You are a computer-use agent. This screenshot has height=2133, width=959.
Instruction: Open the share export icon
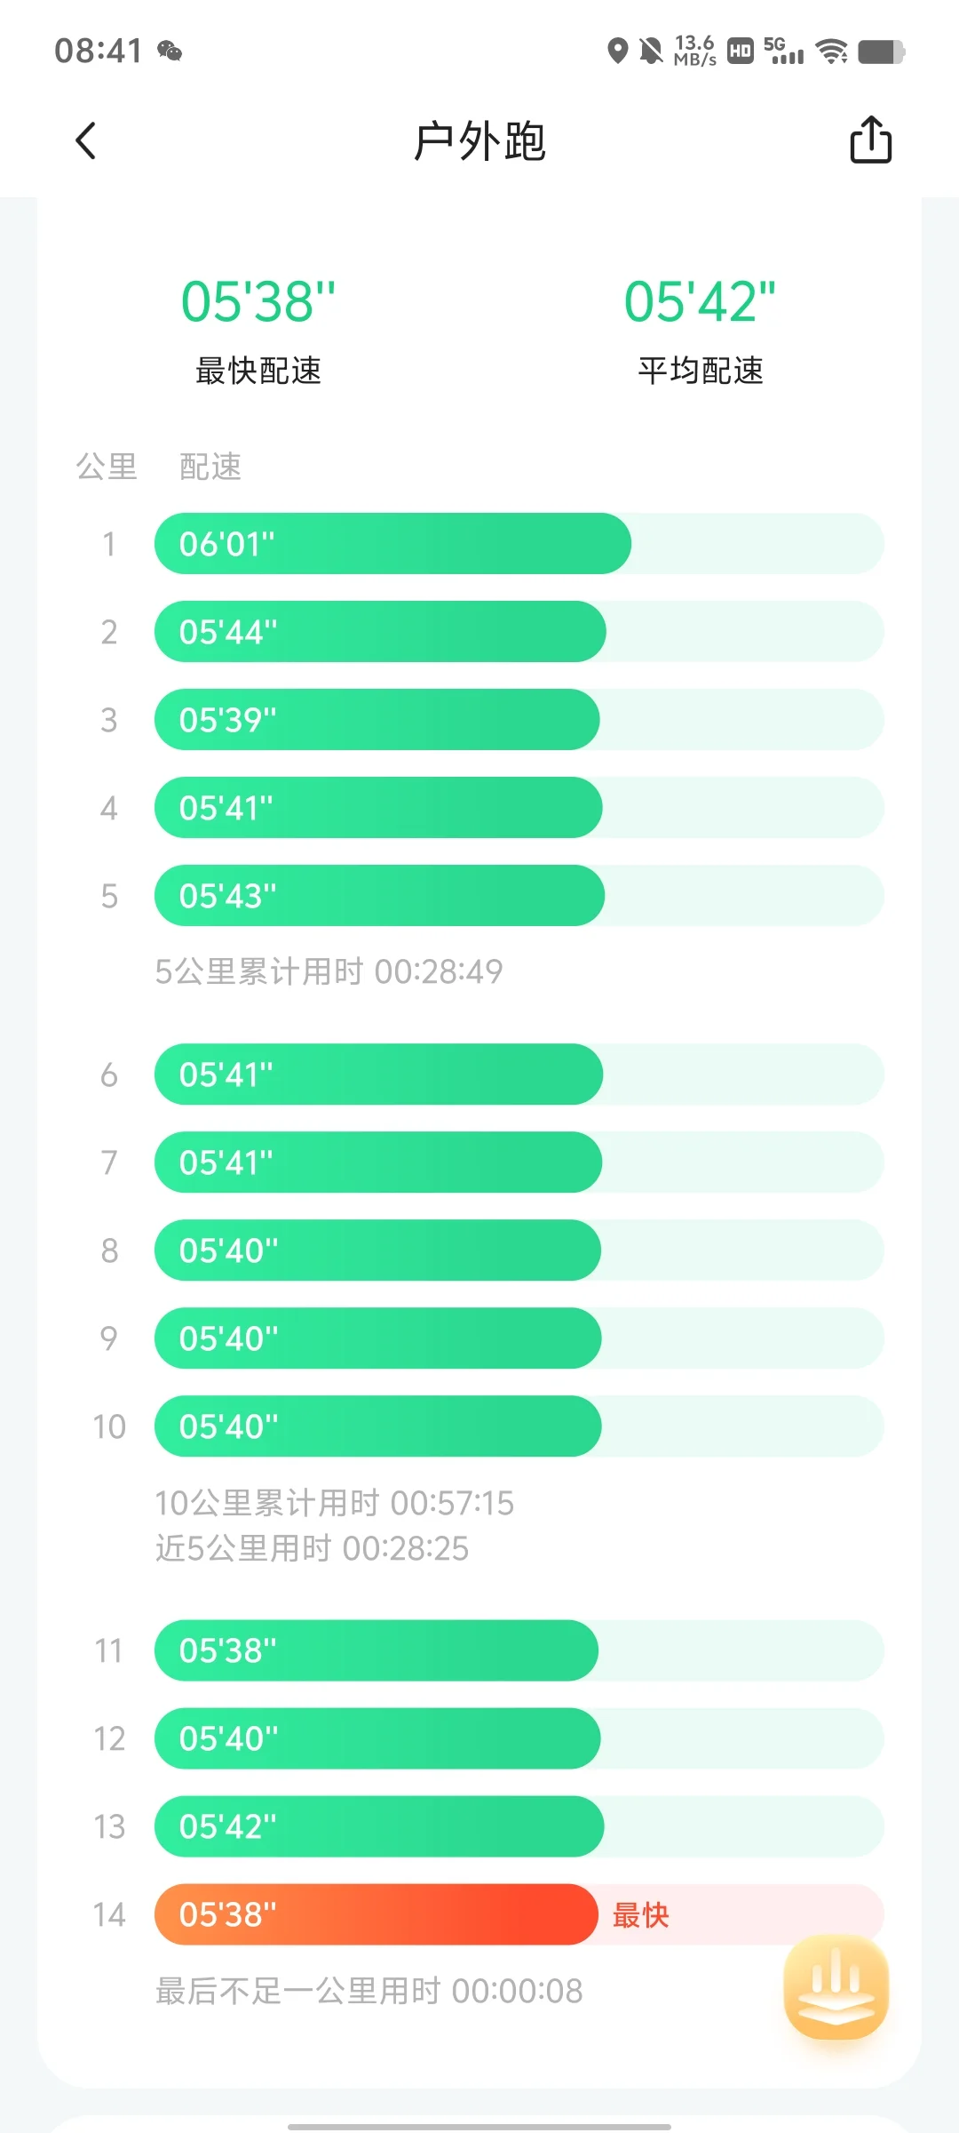click(x=870, y=140)
